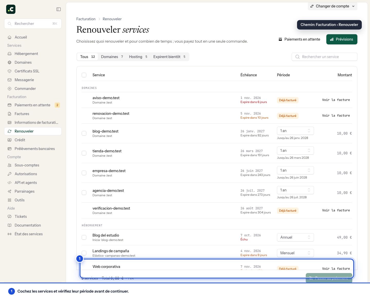Image resolution: width=370 pixels, height=299 pixels.
Task: Open Accueil via its home icon
Action: pos(10,37)
